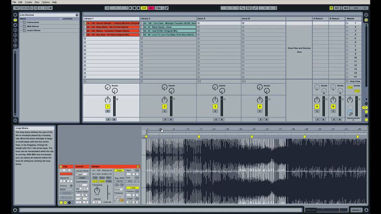Click the TAP tempo button
Screen dimensions: 381x214
coord(17,8)
